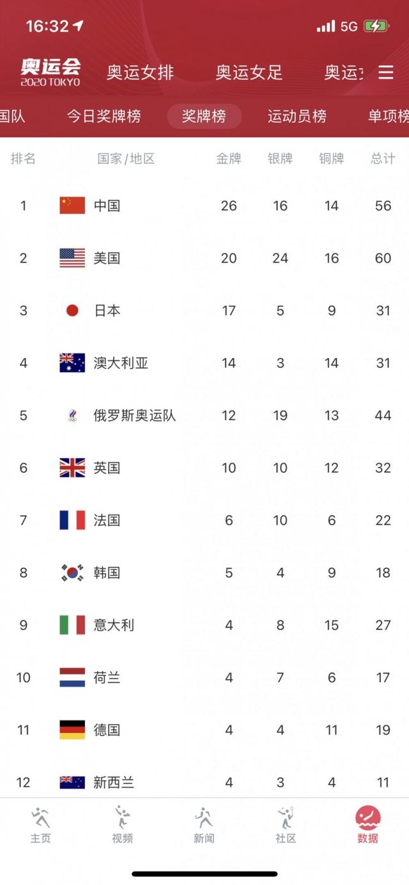Tap the South Korea flag icon
The width and height of the screenshot is (409, 885).
click(x=72, y=573)
